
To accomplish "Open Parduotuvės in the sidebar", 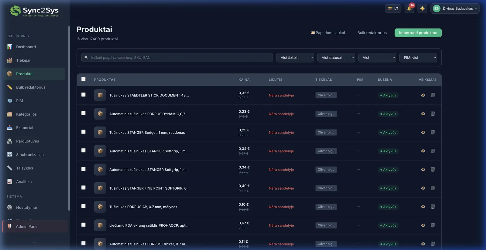I will point(34,141).
